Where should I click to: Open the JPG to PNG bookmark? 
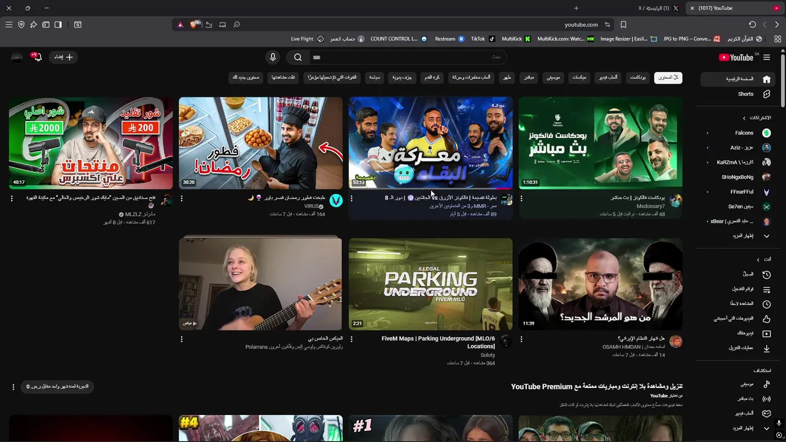click(691, 39)
